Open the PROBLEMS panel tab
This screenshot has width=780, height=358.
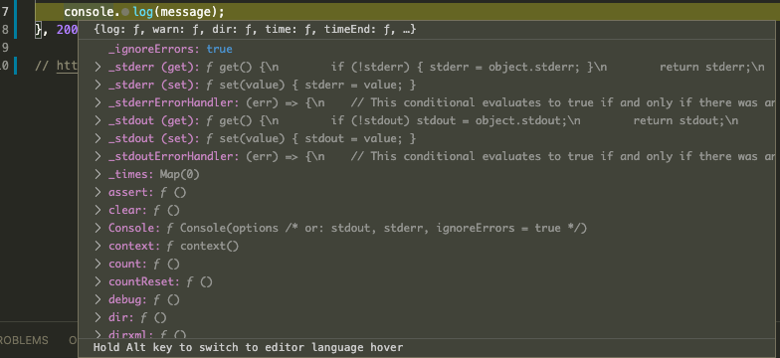24,340
